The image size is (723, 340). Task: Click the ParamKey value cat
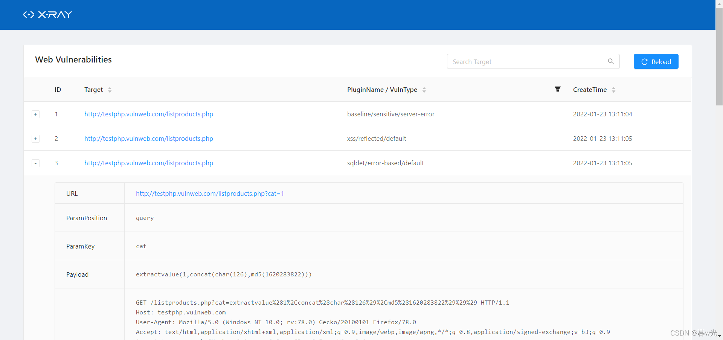tap(141, 246)
